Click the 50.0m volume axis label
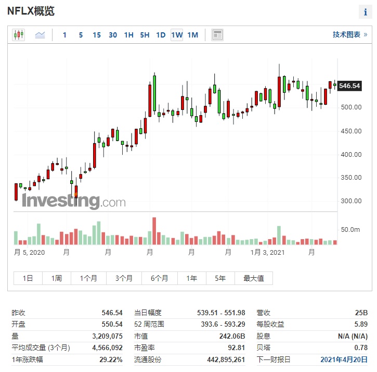Screen dimensions: 377x372 (x=350, y=230)
